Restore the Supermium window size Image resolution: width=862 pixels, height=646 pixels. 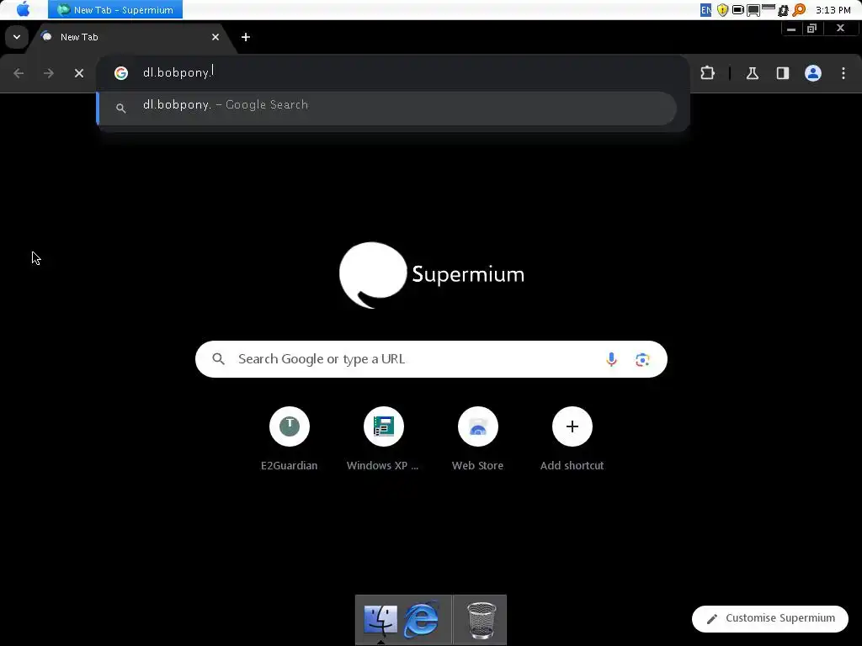(x=812, y=29)
